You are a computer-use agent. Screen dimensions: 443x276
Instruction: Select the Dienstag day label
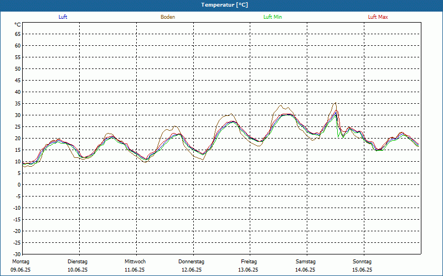78,262
